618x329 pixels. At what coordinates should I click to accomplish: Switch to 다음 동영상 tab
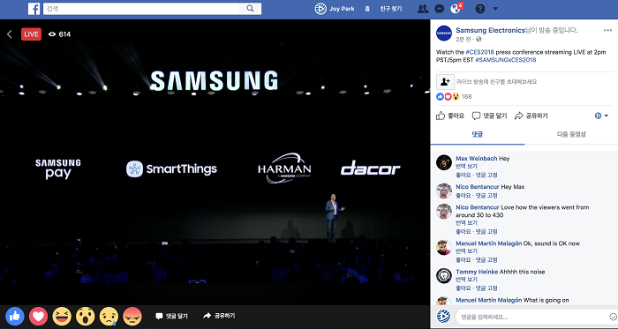(x=571, y=134)
